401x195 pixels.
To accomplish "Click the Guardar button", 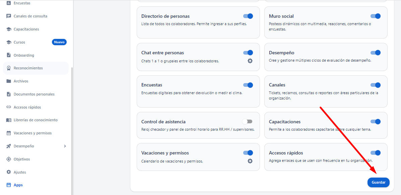I will pos(379,183).
